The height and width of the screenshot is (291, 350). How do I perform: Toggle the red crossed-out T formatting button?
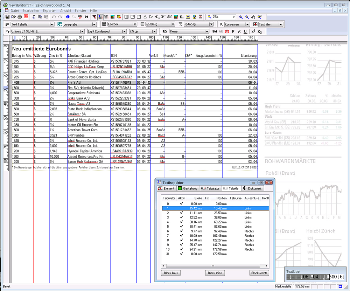click(227, 32)
